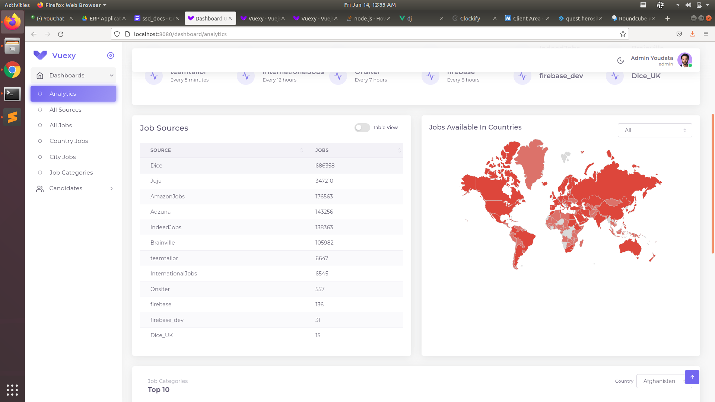The height and width of the screenshot is (402, 715).
Task: Open a new browser tab
Action: click(x=667, y=18)
